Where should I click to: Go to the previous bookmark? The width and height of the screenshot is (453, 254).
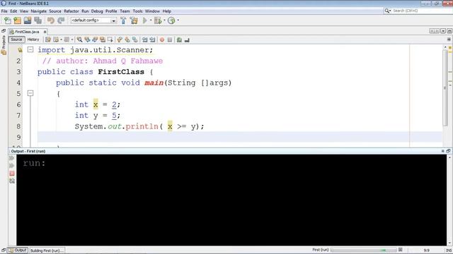[x=120, y=40]
